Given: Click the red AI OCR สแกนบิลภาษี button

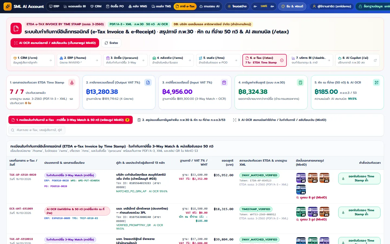Looking at the screenshot, I should (x=55, y=43).
